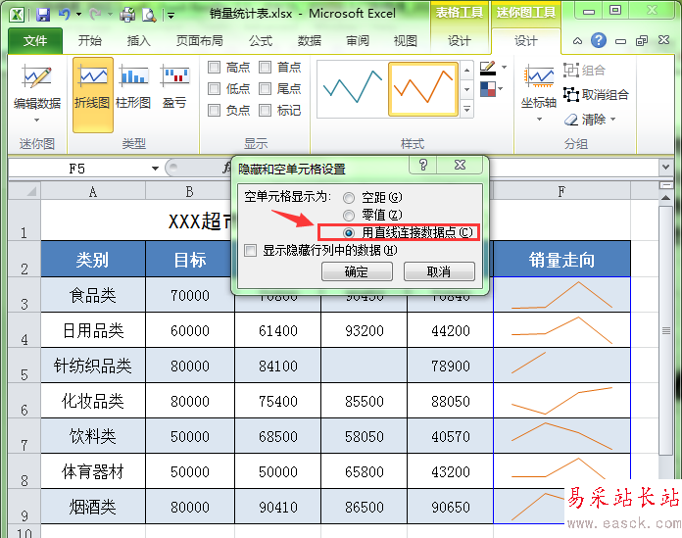Image resolution: width=682 pixels, height=538 pixels.
Task: Show the next row of sparkline styles
Action: 466,90
